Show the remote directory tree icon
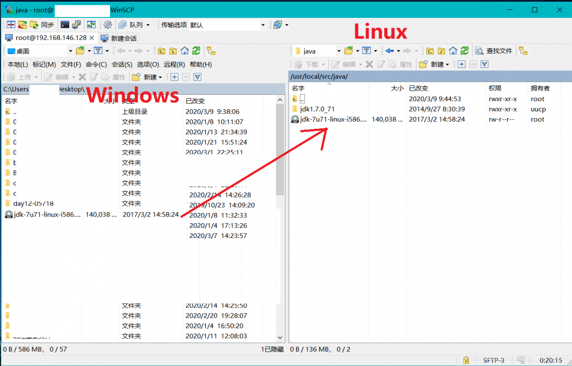 point(523,51)
